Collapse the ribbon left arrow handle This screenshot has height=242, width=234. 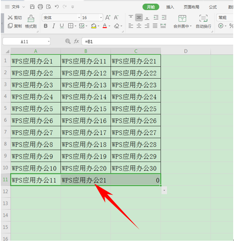point(2,23)
